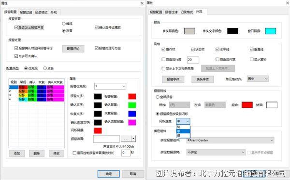Open 报警过滤 tab in left 属性 window

(x=26, y=13)
